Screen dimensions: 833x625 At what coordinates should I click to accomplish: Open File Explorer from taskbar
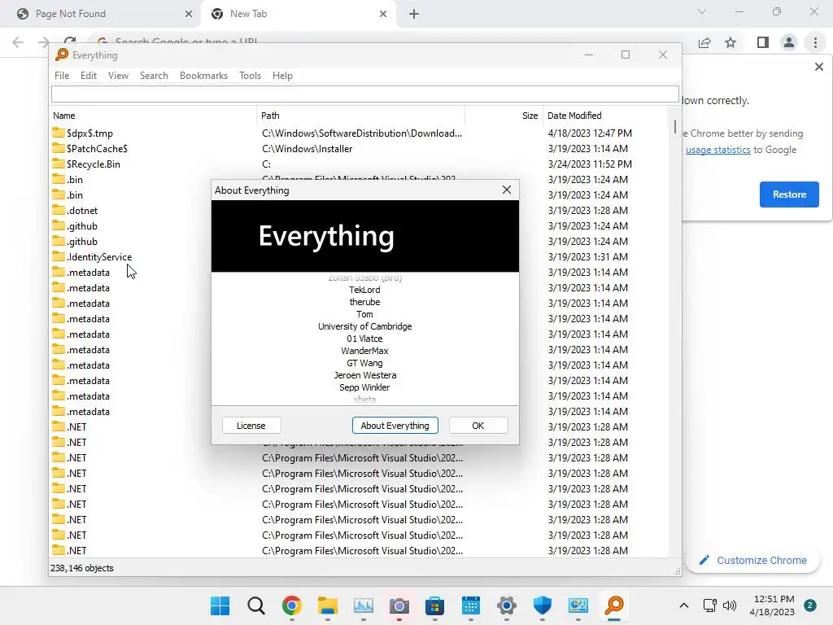tap(328, 605)
